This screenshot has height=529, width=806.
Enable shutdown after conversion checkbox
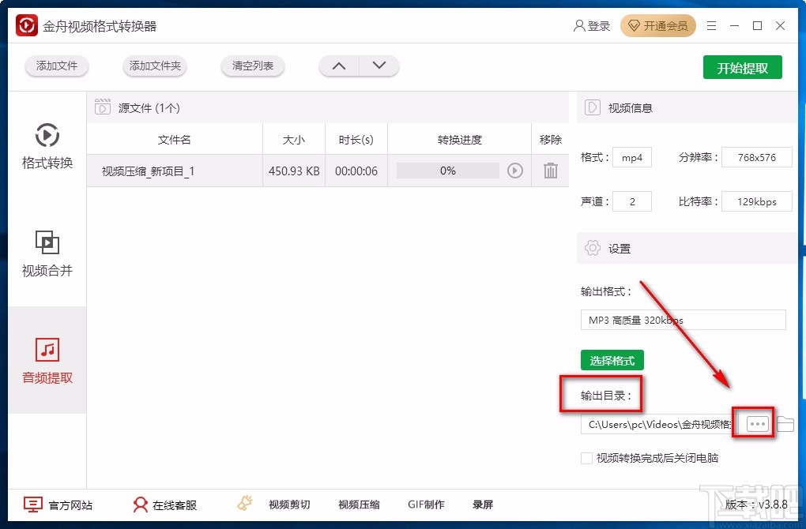click(586, 458)
